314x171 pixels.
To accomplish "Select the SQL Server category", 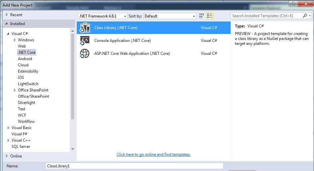I will point(21,147).
